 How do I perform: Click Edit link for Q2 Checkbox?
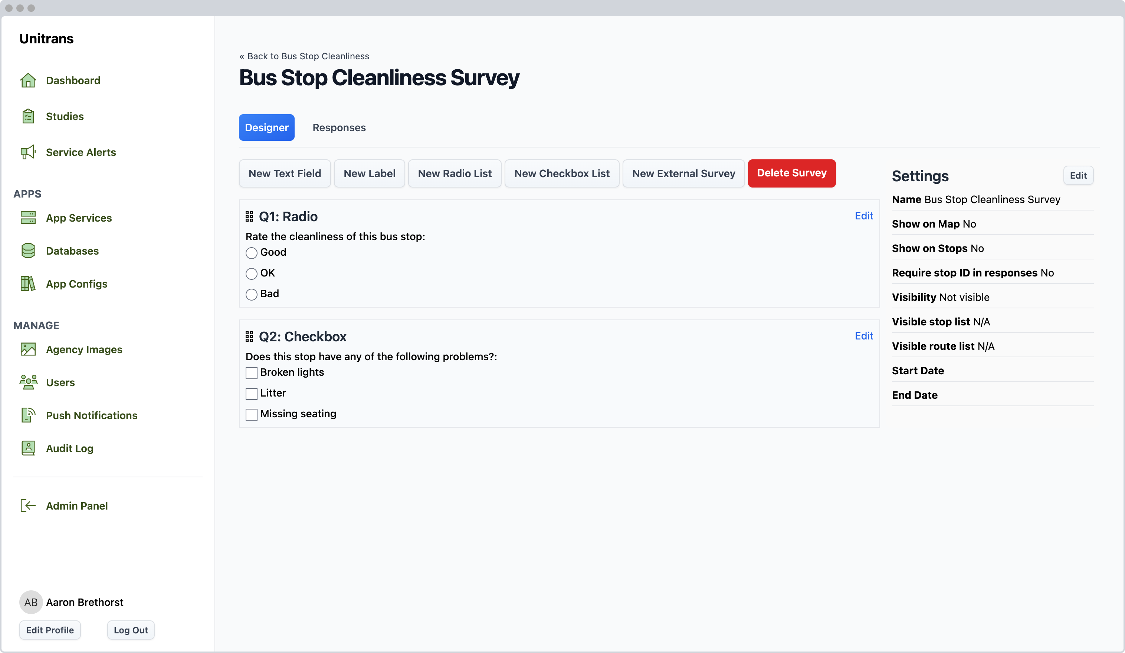(x=863, y=336)
